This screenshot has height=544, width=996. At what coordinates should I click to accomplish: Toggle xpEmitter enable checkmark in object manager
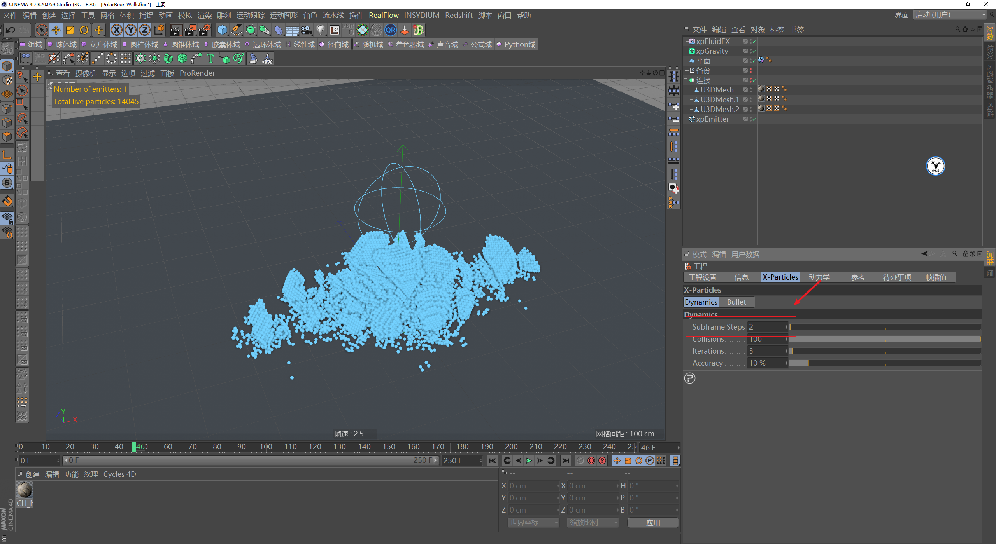(754, 119)
